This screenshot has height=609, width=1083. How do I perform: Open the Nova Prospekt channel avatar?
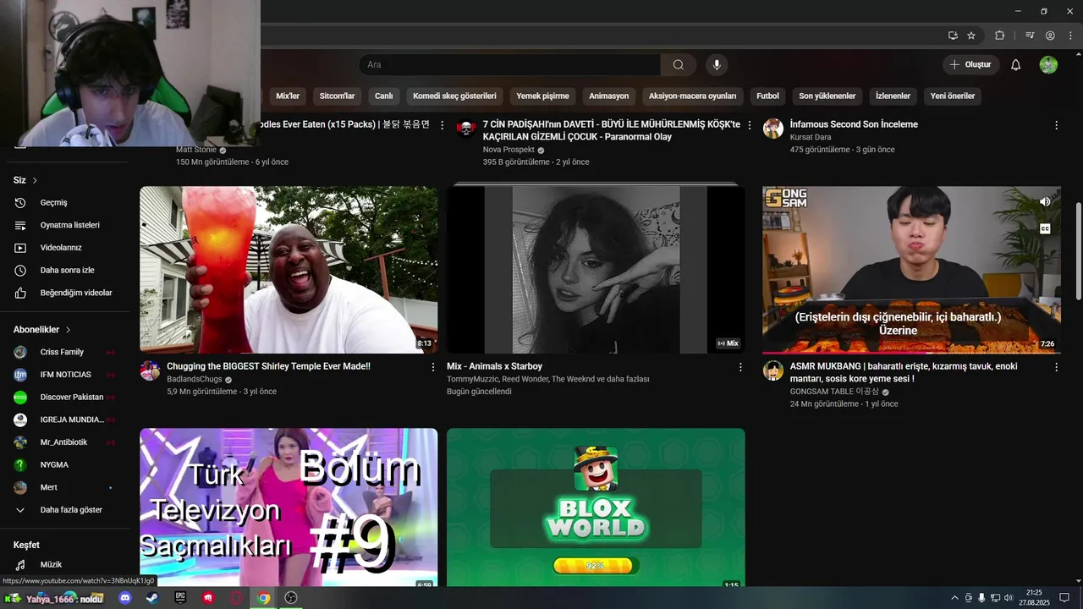(465, 129)
